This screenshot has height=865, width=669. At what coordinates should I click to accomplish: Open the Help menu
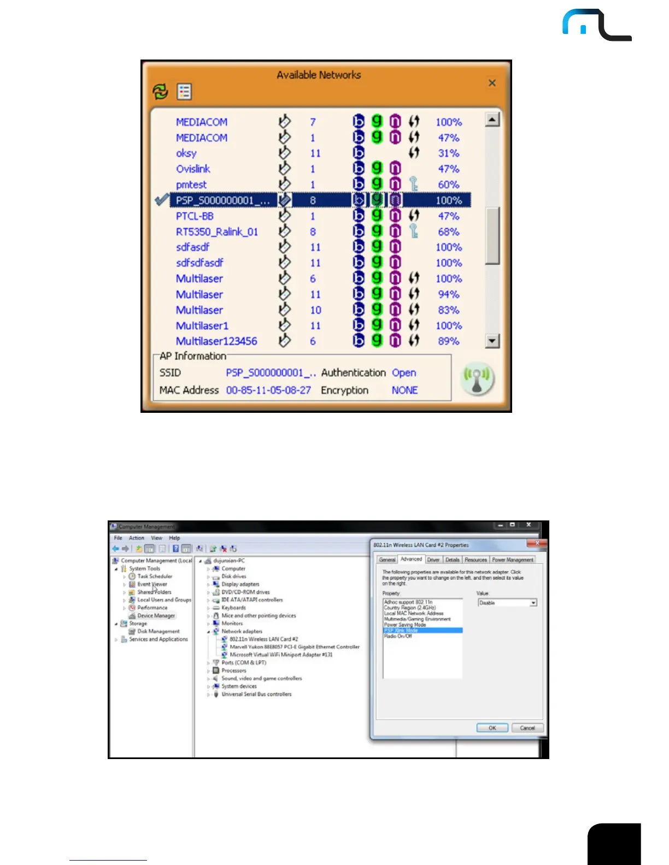pyautogui.click(x=174, y=538)
